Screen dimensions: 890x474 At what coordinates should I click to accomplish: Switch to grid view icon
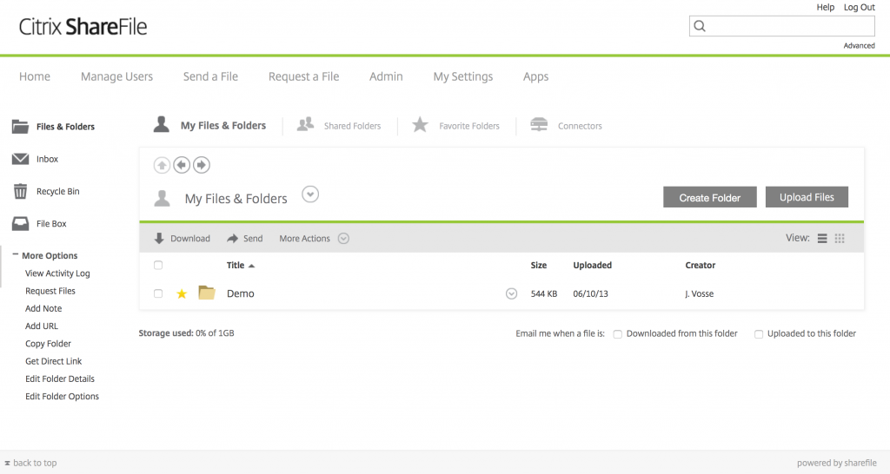point(840,239)
